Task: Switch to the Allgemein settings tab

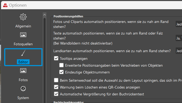Action: pos(23,26)
